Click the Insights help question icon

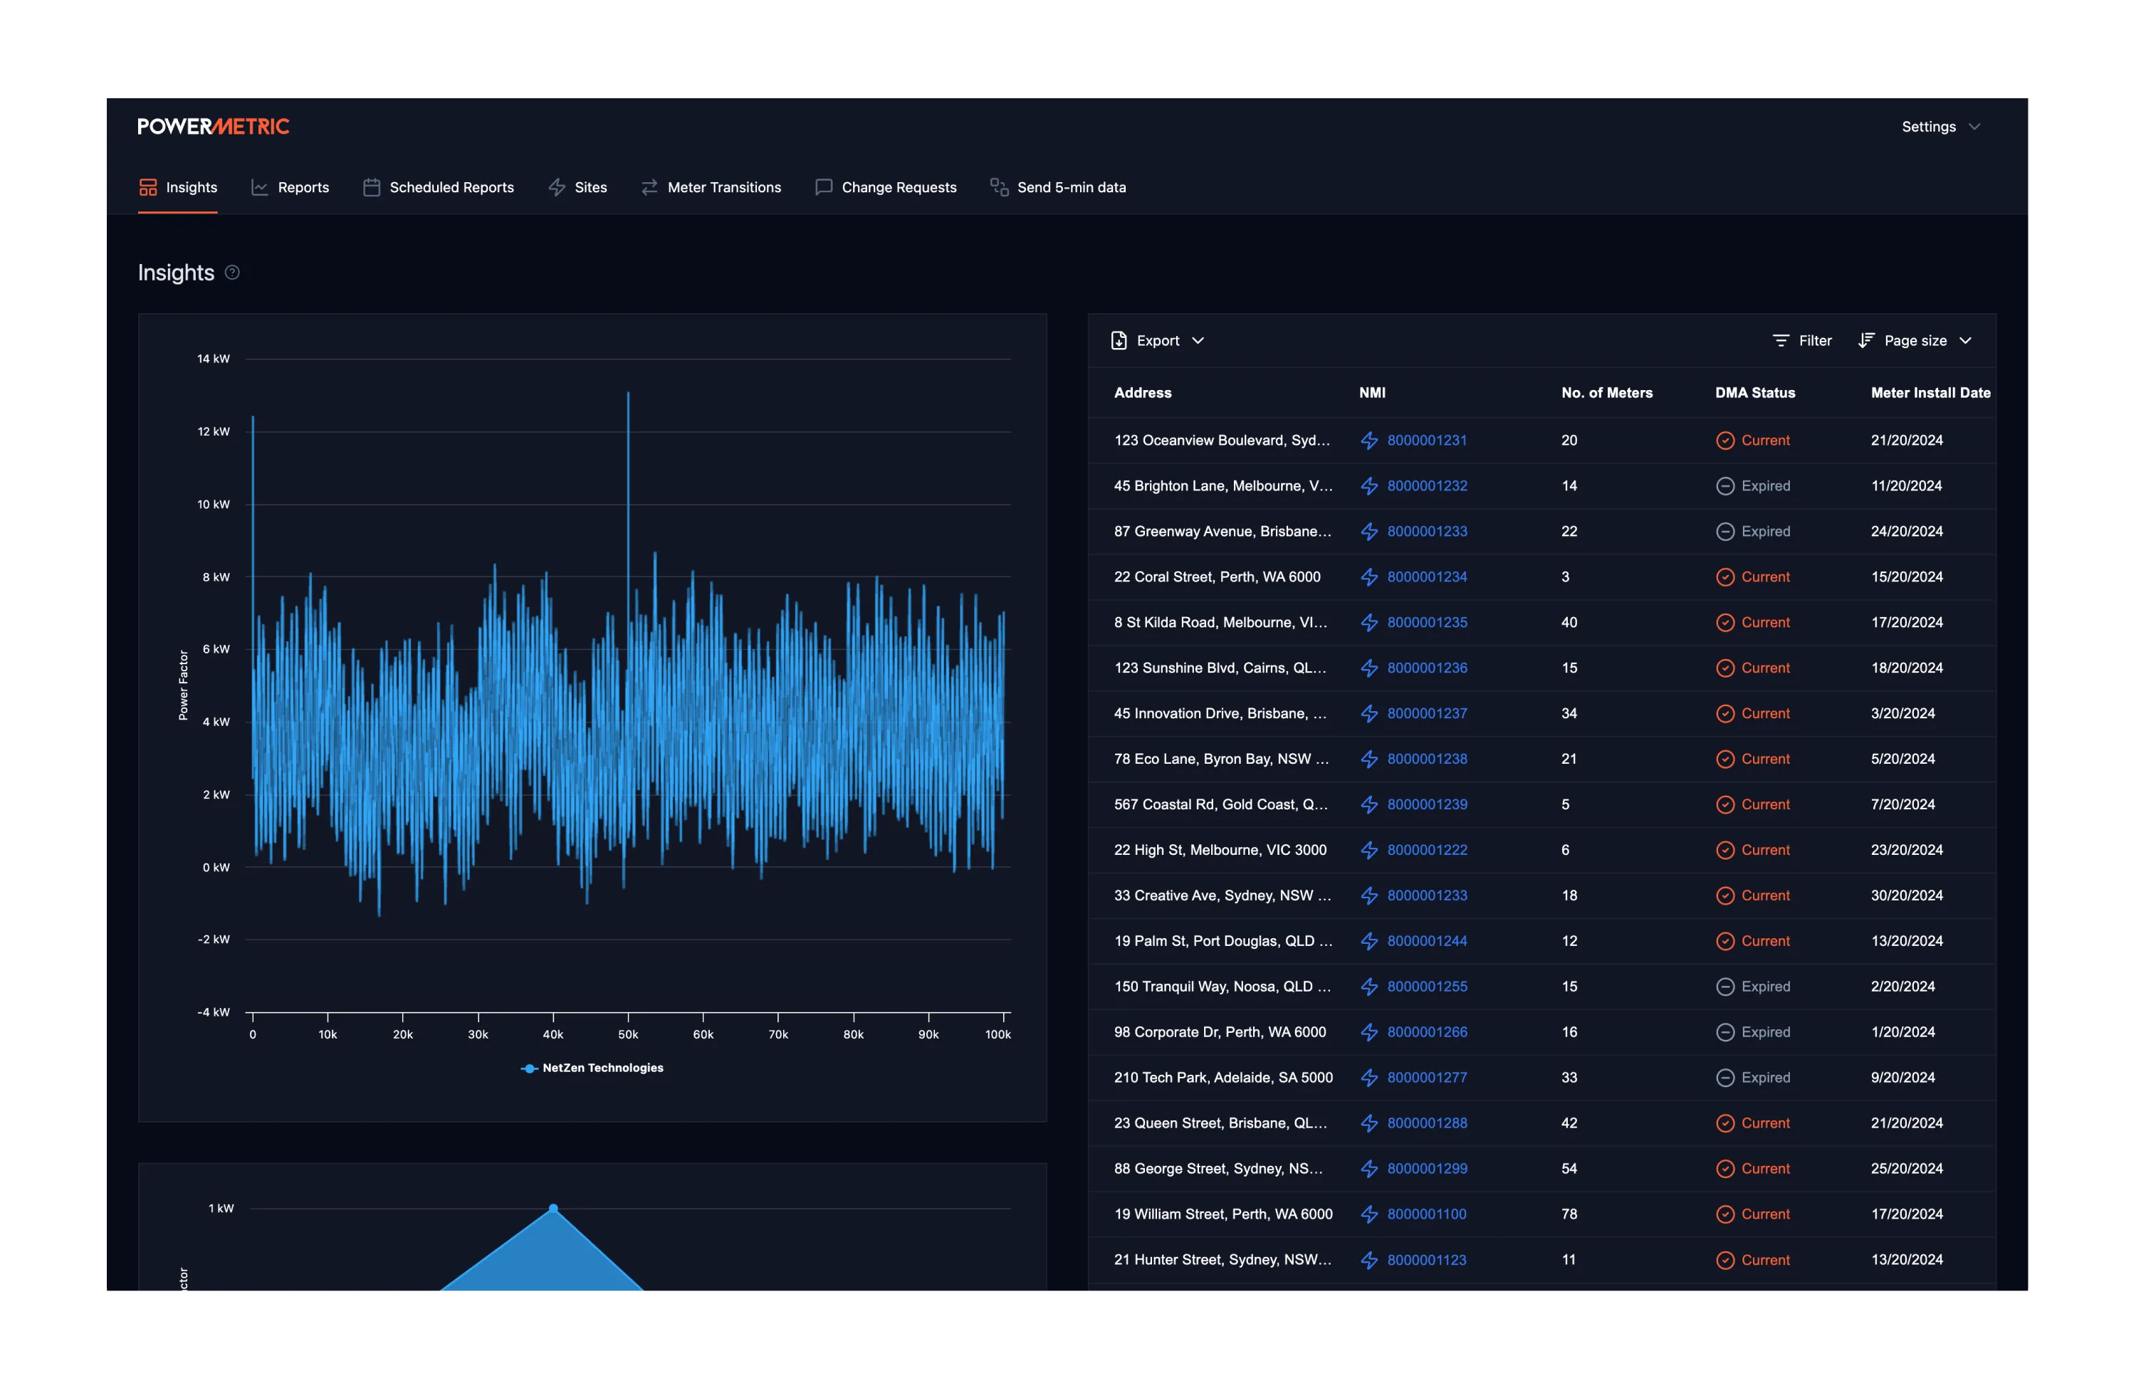point(231,273)
